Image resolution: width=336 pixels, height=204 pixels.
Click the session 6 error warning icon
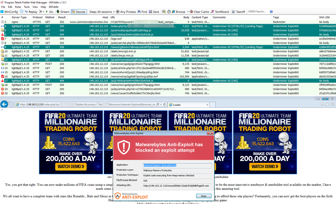pyautogui.click(x=3, y=34)
